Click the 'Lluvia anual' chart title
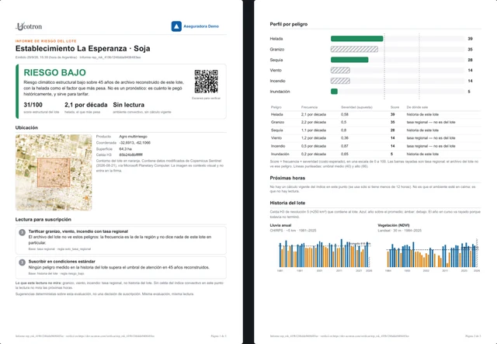This screenshot has height=344, width=497. click(x=280, y=225)
